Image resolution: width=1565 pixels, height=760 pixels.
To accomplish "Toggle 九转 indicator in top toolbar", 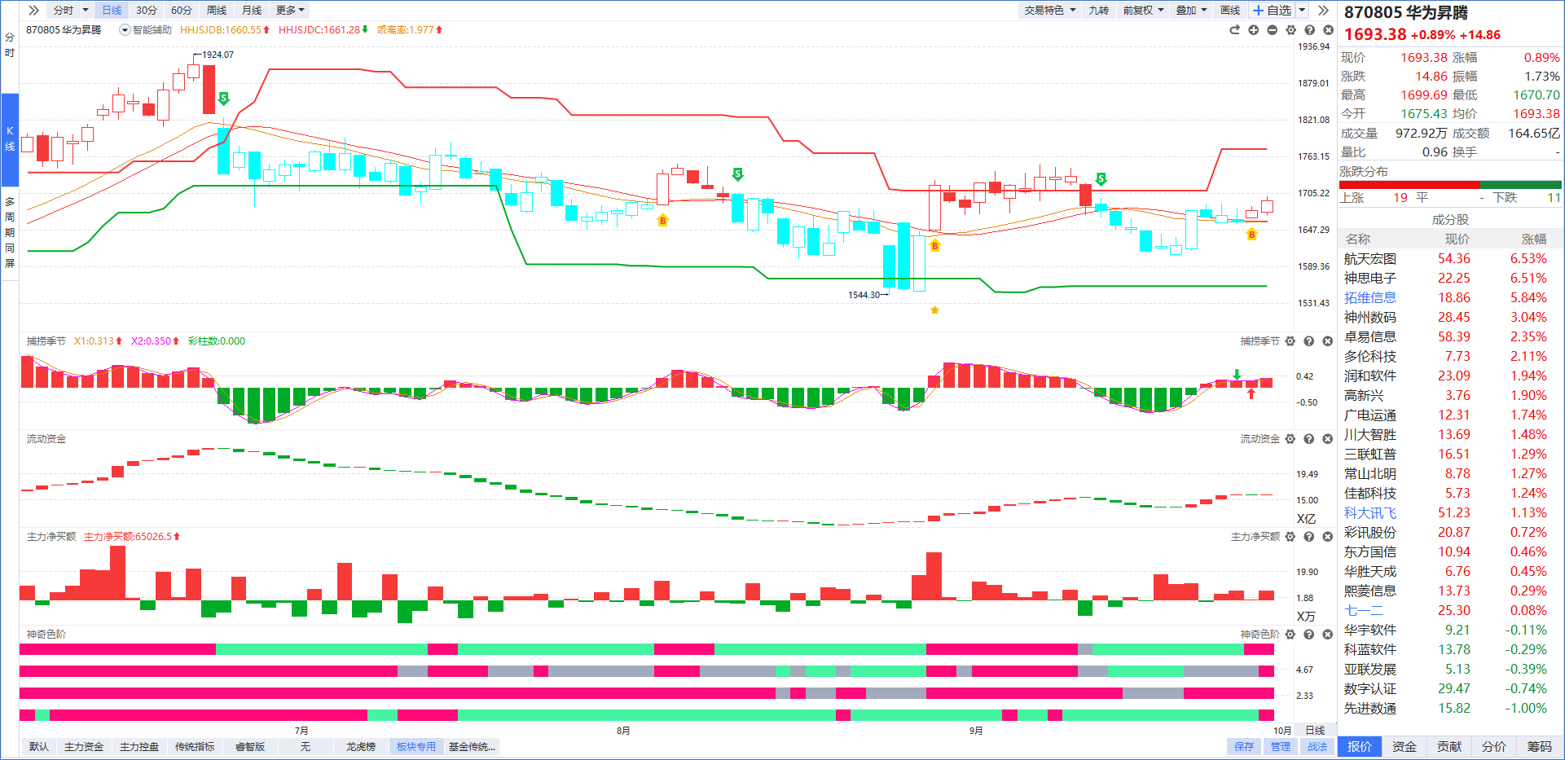I will 1098,11.
